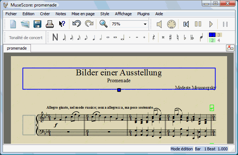Open the Style menu

click(105, 14)
